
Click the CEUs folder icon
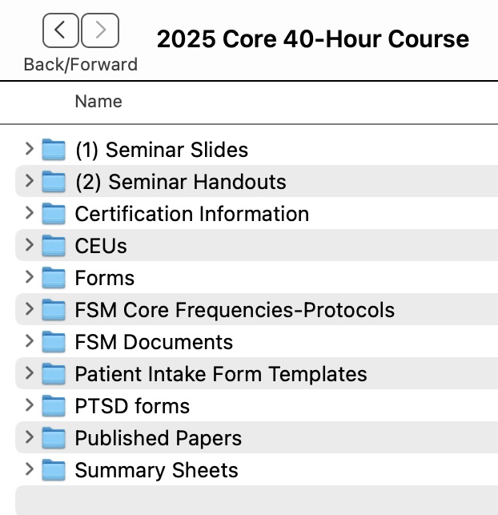coord(54,246)
